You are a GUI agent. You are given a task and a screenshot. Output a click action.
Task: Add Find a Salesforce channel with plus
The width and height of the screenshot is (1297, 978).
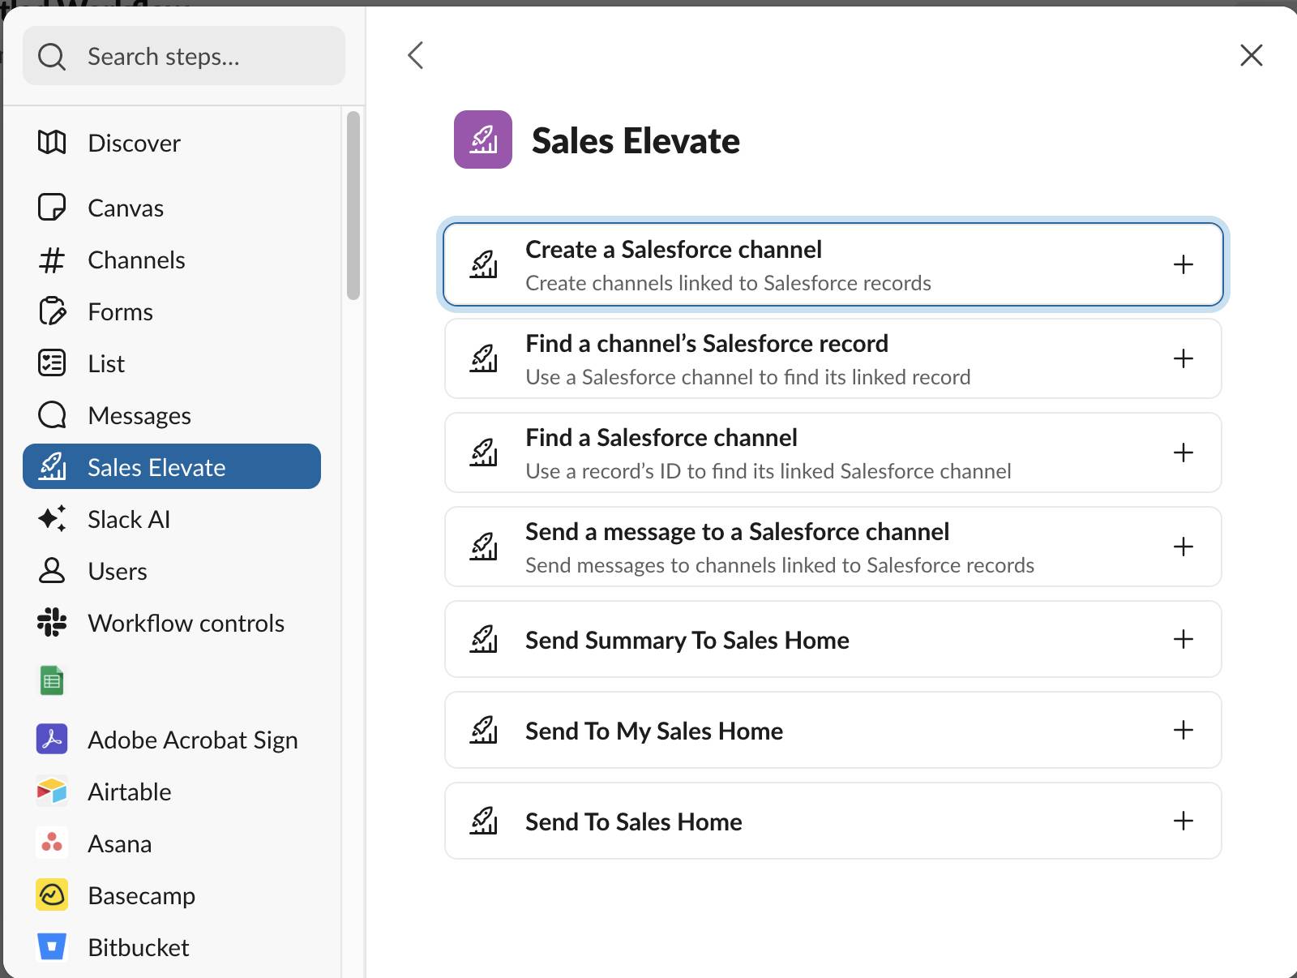[x=1184, y=453]
